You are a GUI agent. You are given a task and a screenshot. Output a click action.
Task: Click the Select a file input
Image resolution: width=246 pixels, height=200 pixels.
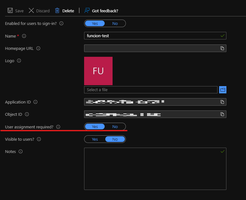[151, 90]
